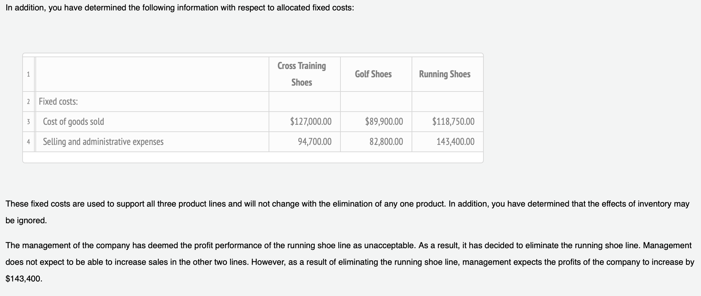Select the $127,000.00 cell

click(x=304, y=122)
